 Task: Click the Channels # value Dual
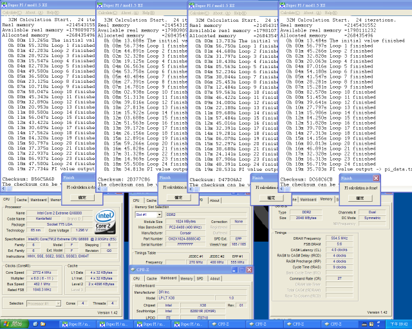point(372,212)
